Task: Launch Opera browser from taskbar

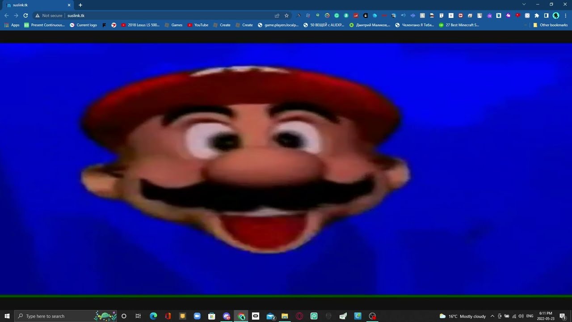Action: 299,316
